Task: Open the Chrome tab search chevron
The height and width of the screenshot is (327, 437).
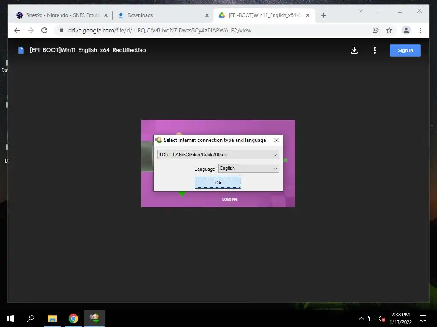Action: click(360, 11)
